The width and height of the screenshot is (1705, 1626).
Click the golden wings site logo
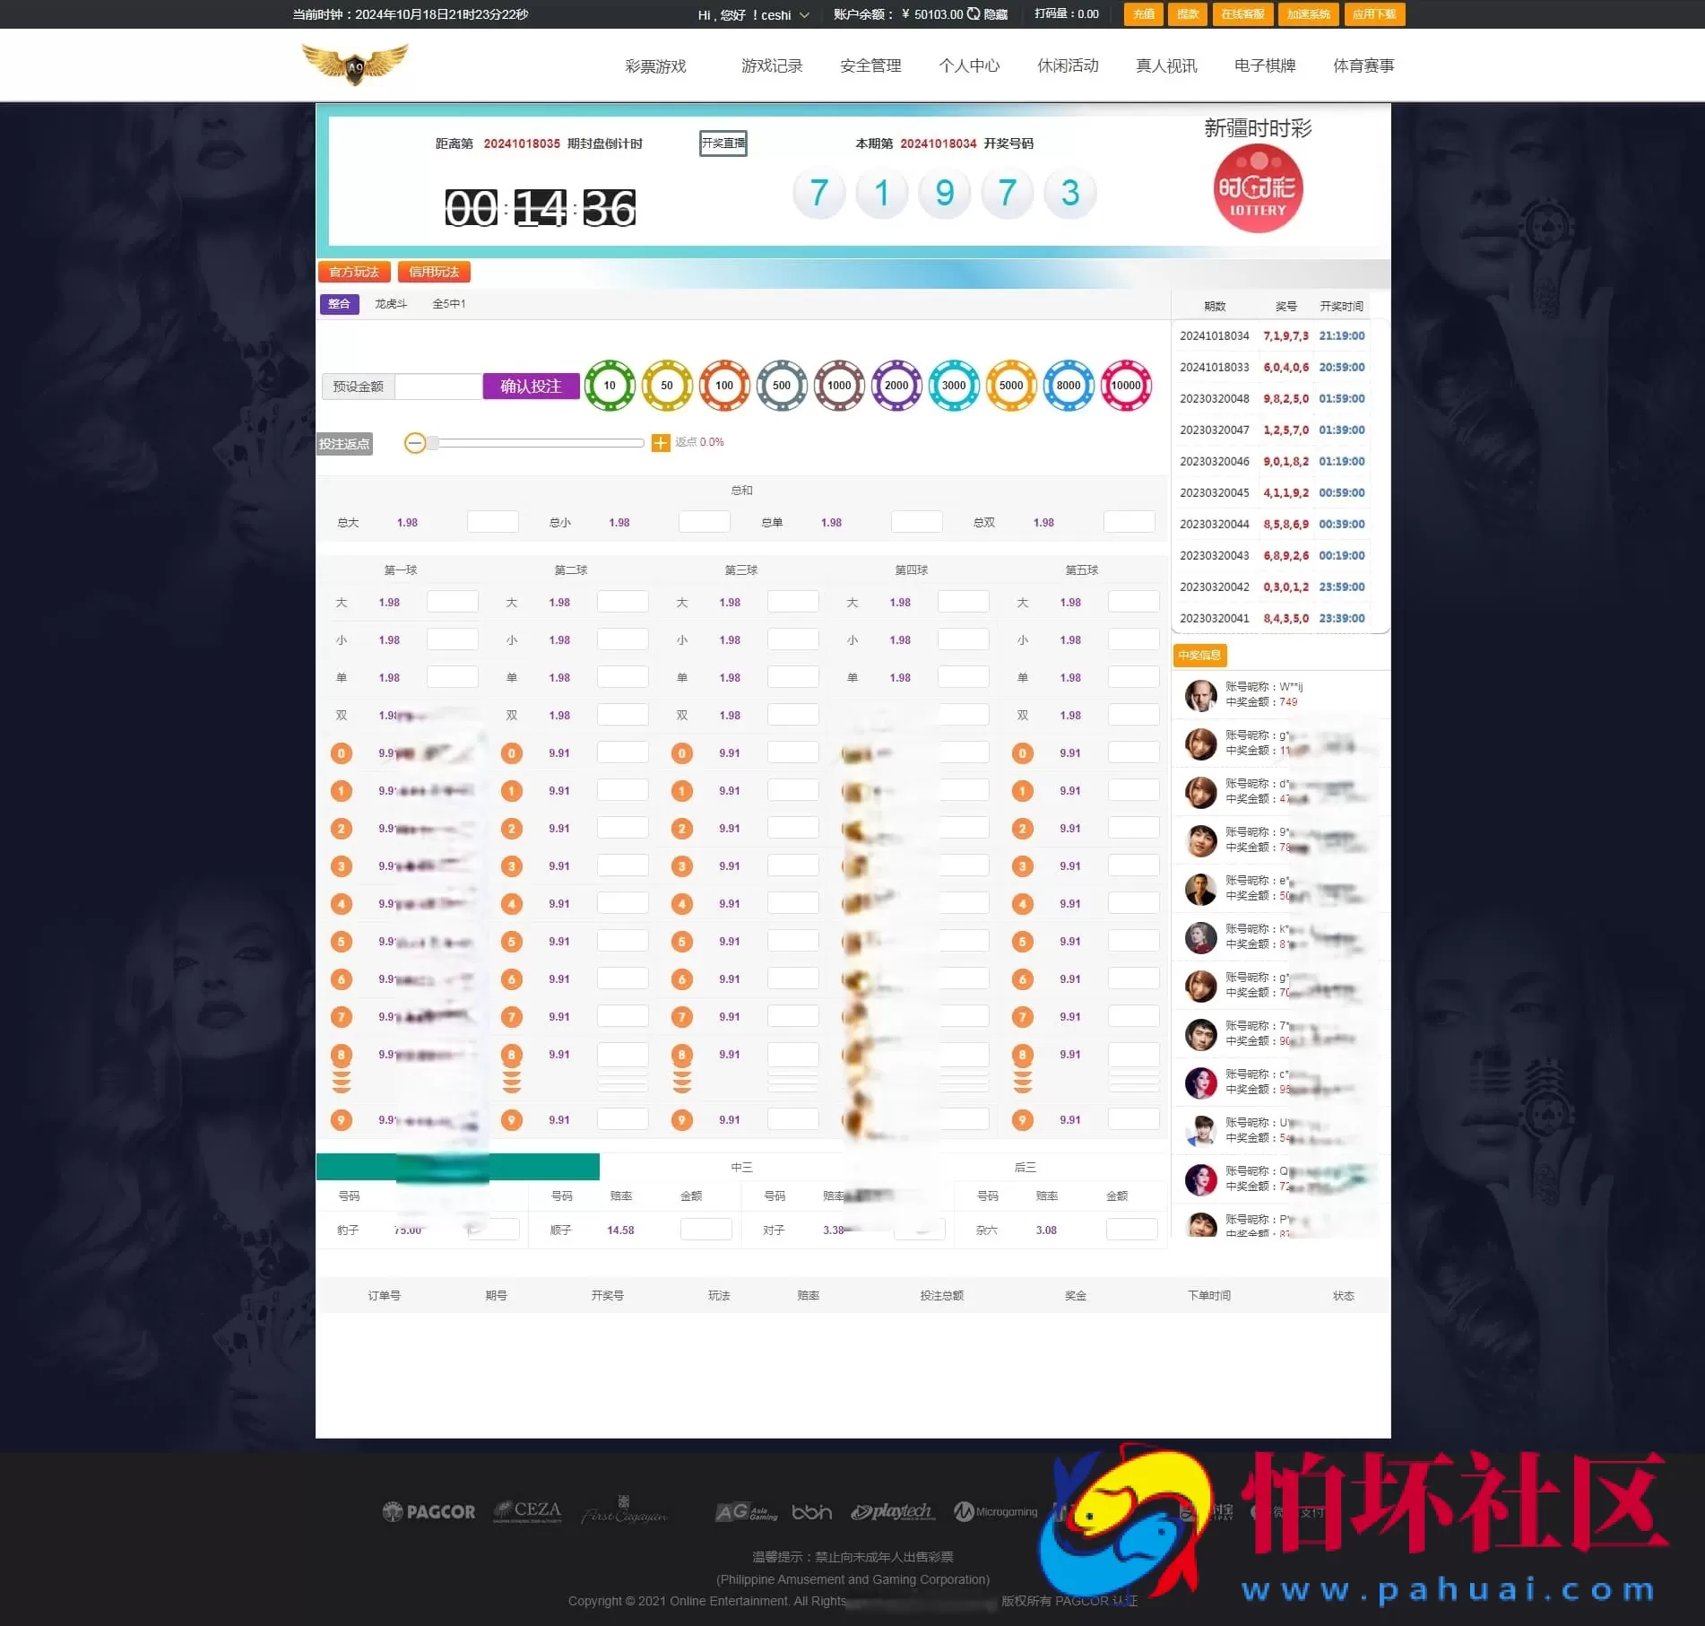[356, 63]
